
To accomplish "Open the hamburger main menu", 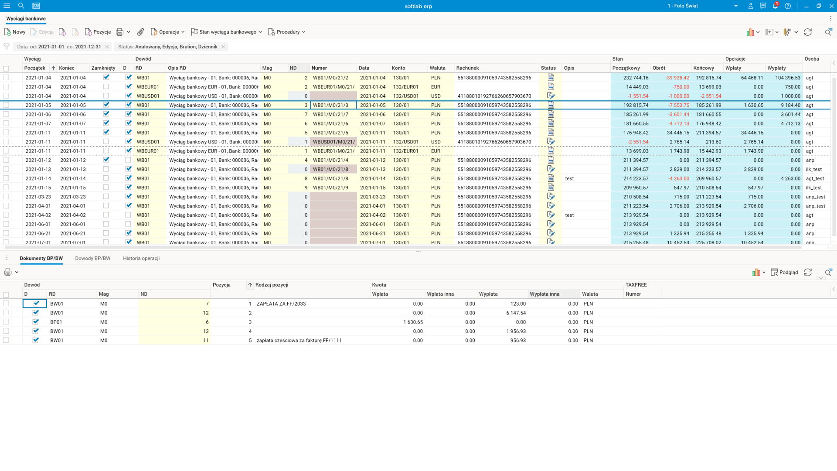I will [7, 6].
